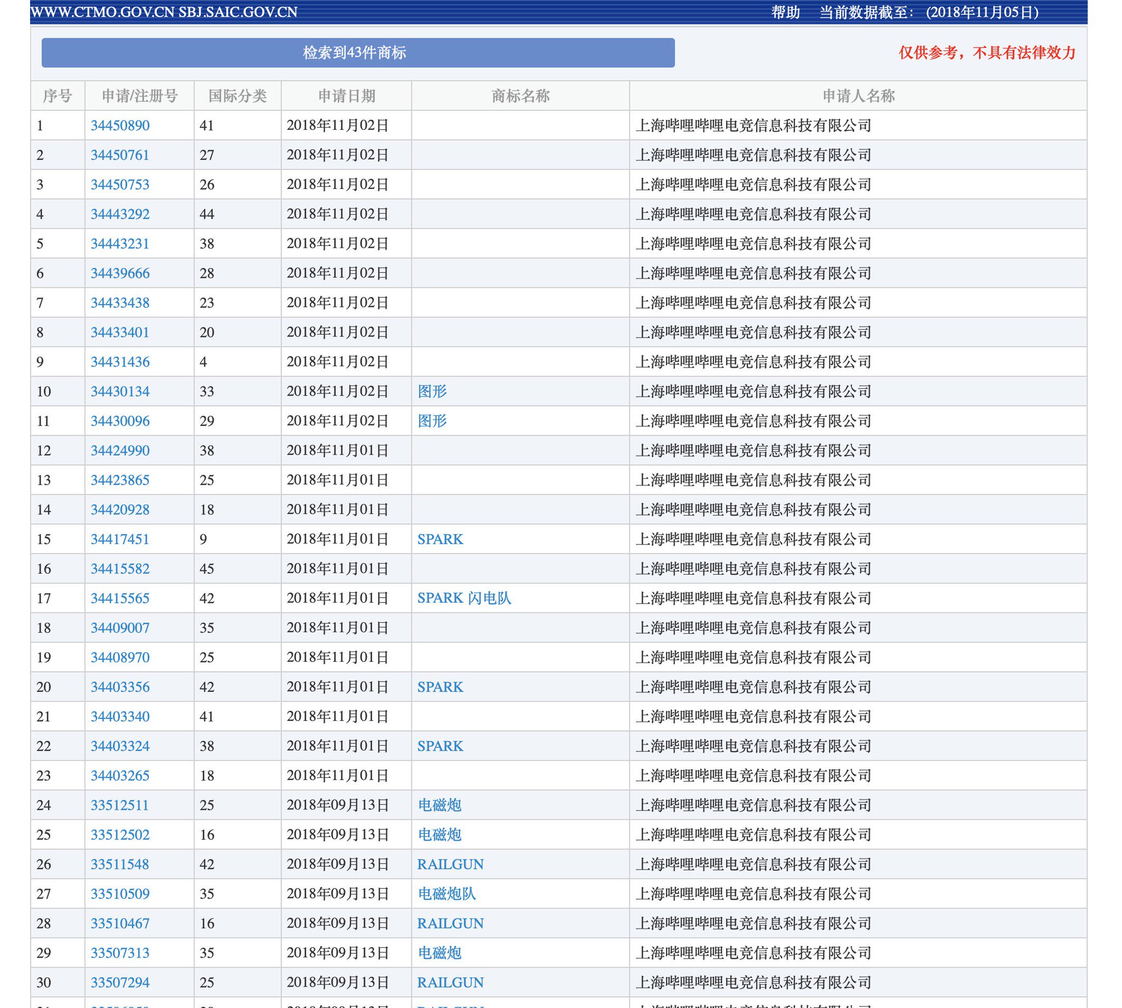Open application number 34430134
1122x1008 pixels.
click(120, 392)
